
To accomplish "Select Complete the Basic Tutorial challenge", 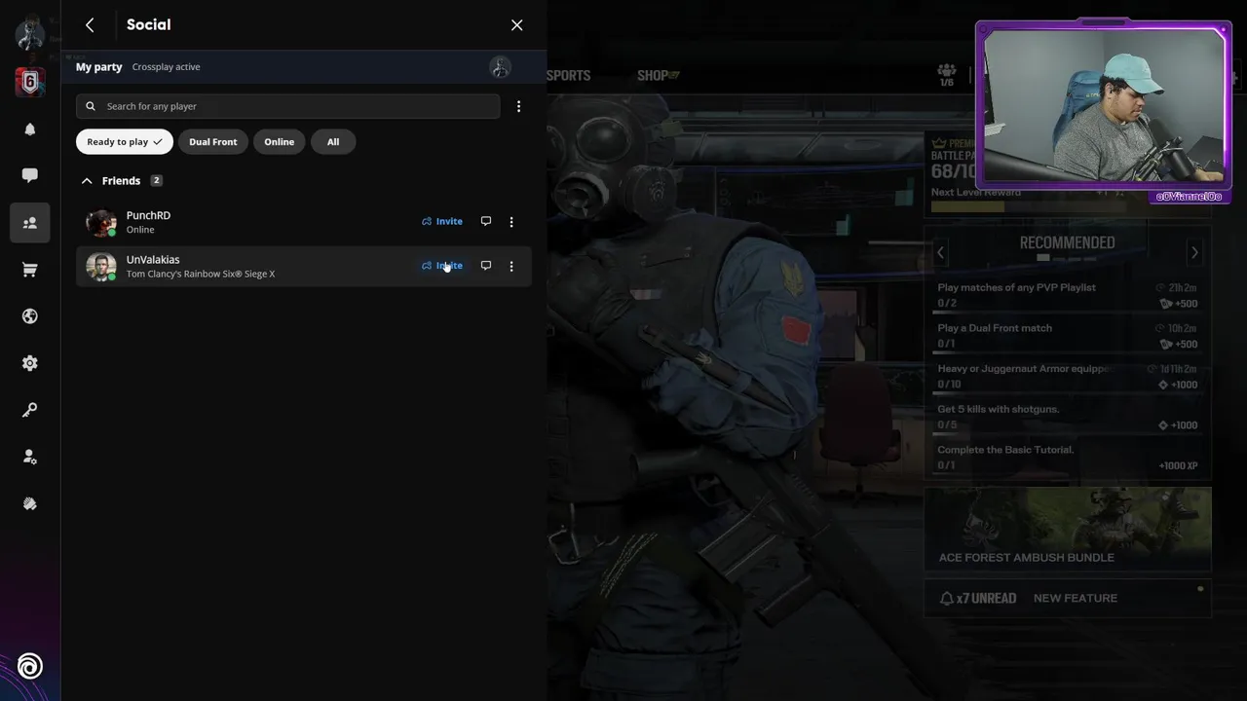I will point(1067,458).
